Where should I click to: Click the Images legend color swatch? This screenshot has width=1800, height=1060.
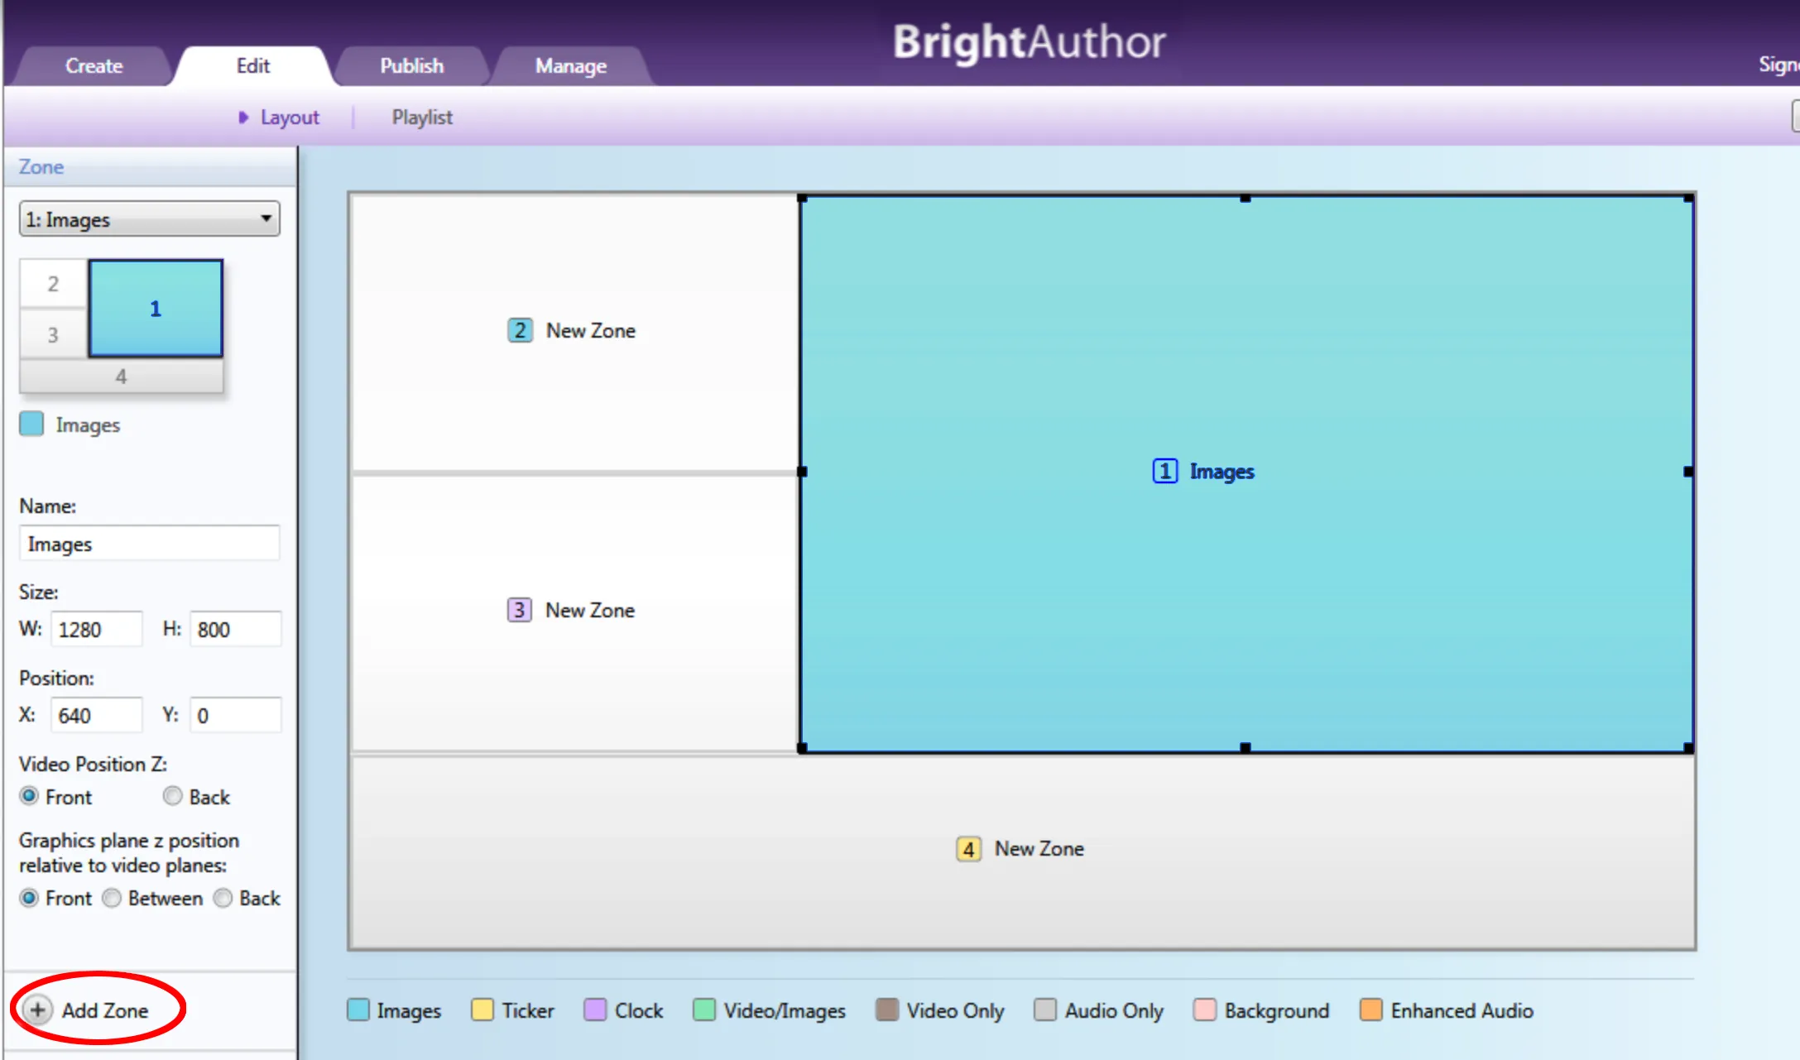pos(358,1010)
